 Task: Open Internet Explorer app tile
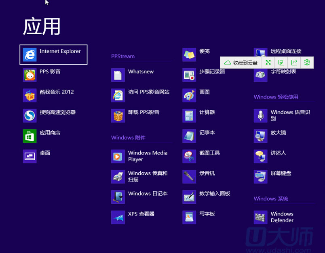[x=53, y=54]
